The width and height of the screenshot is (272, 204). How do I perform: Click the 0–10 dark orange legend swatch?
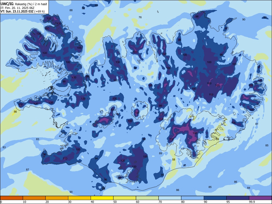click(x=11, y=198)
